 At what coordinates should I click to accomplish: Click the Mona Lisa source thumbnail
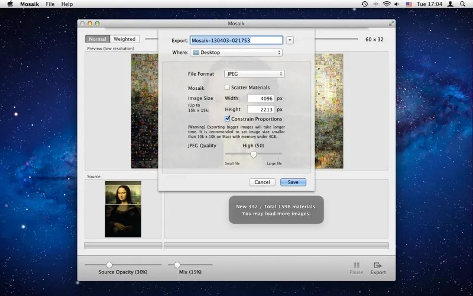123,209
